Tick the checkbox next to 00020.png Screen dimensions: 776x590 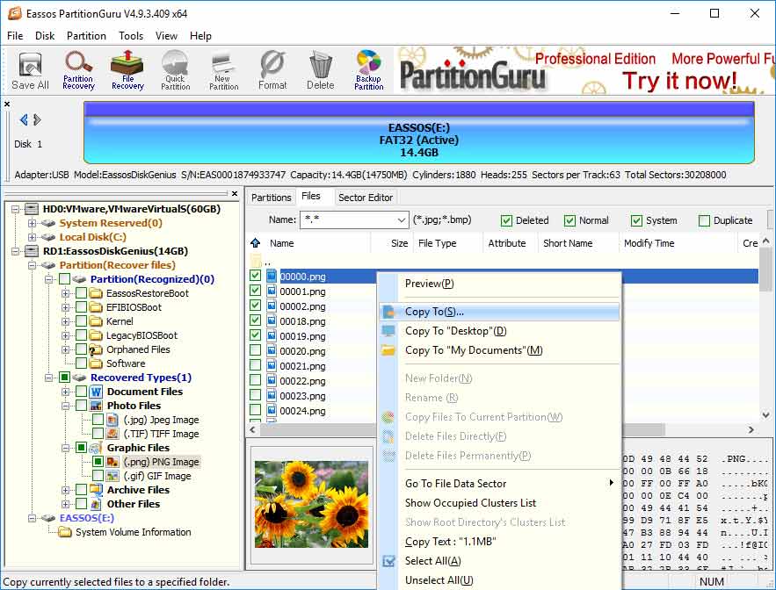coord(255,350)
